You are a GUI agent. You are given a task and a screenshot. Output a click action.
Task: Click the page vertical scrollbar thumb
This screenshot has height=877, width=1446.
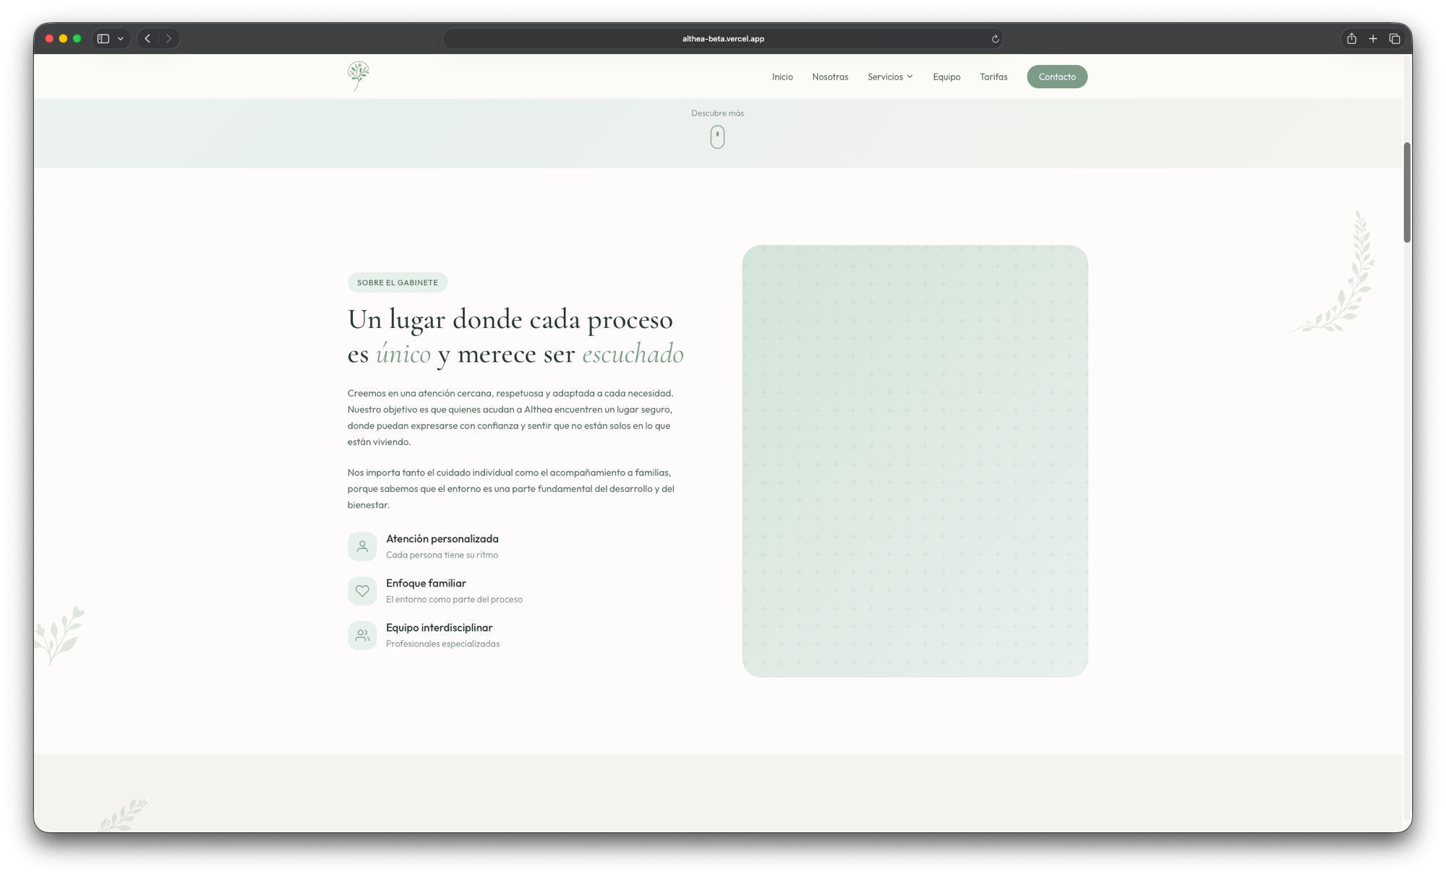[1407, 192]
